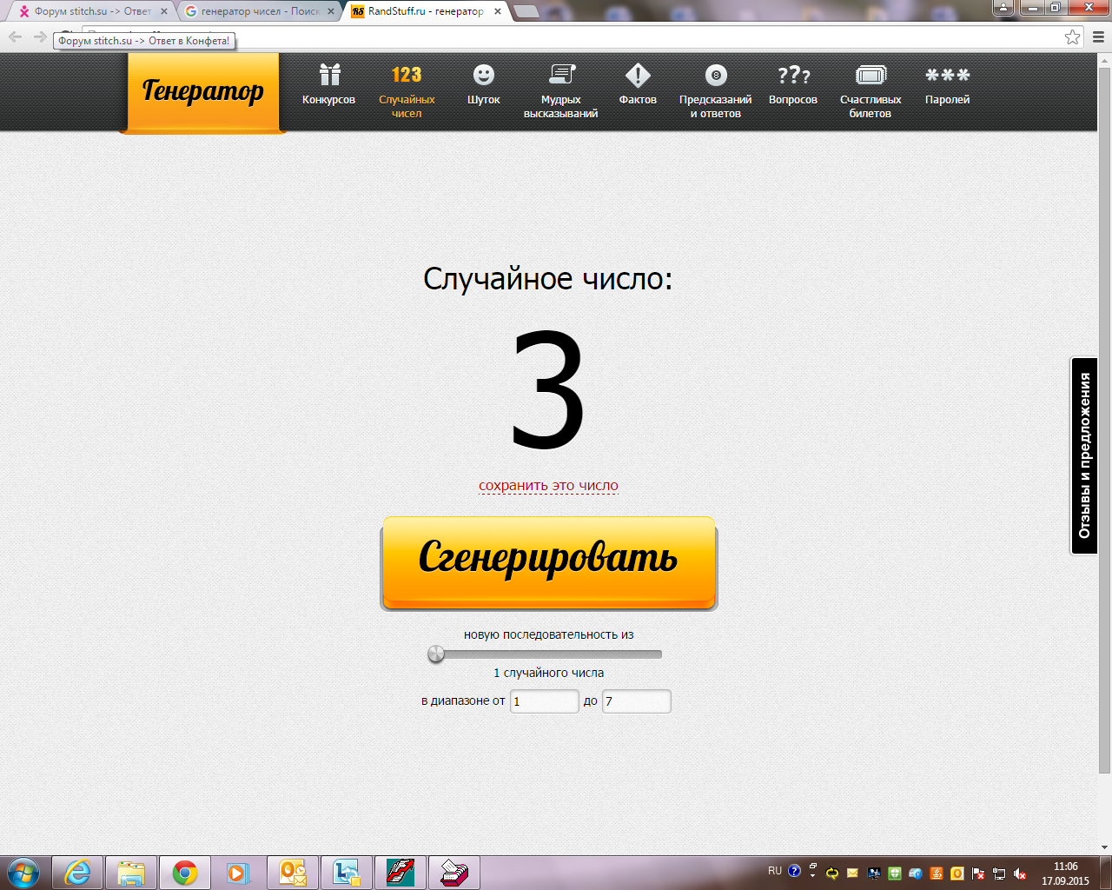Open the Отзывы и предложения side panel

tap(1084, 455)
